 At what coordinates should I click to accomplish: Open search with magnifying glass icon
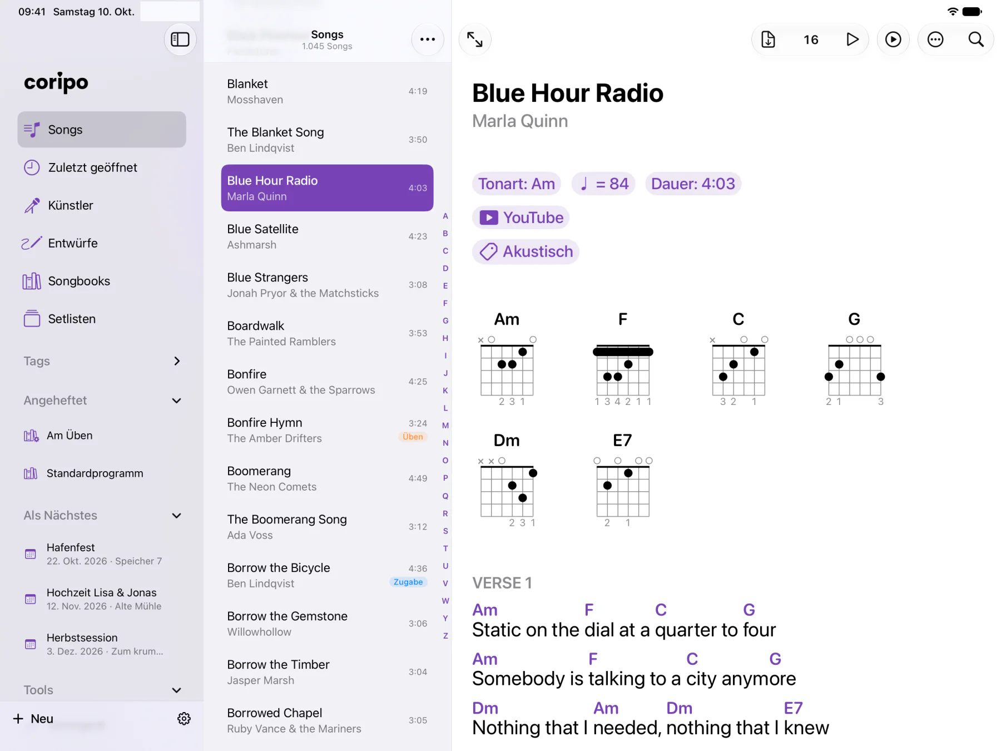click(976, 39)
